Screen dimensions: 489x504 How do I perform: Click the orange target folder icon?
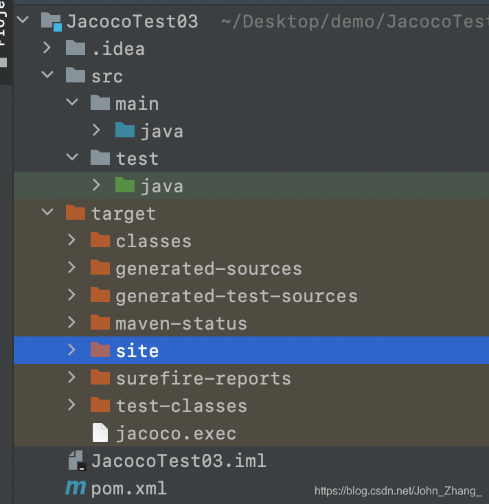[76, 214]
